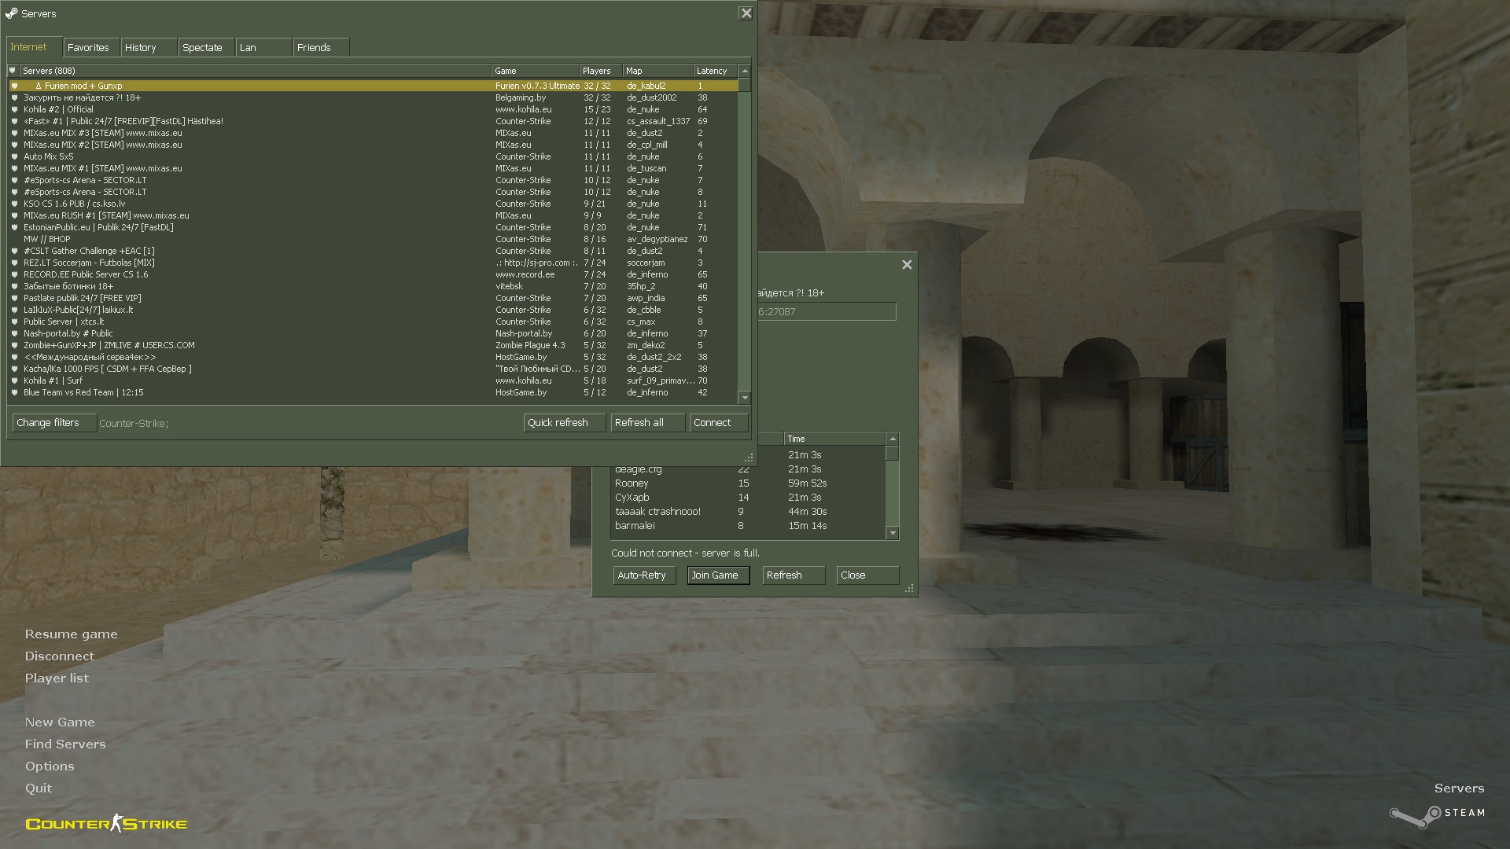The width and height of the screenshot is (1510, 849).
Task: Click the player list scroll-down arrow
Action: (892, 533)
